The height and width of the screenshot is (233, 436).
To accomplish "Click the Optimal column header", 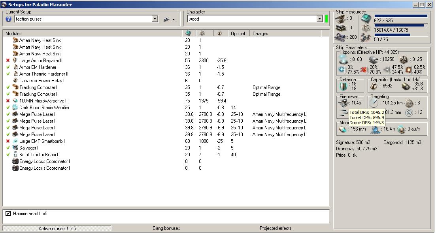I will [x=238, y=33].
